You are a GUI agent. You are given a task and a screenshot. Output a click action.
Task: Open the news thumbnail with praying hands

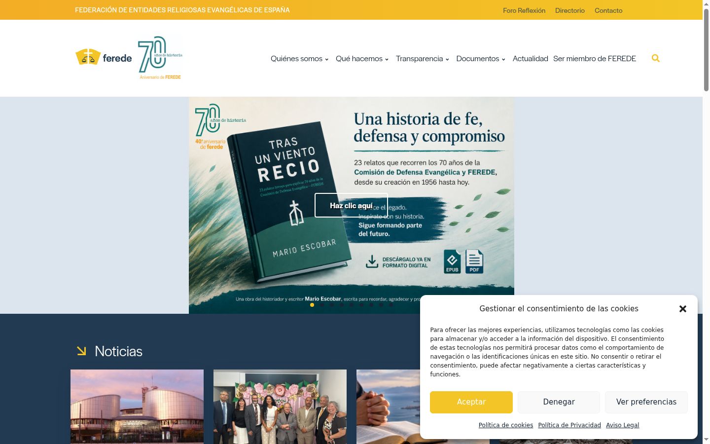coord(388,407)
